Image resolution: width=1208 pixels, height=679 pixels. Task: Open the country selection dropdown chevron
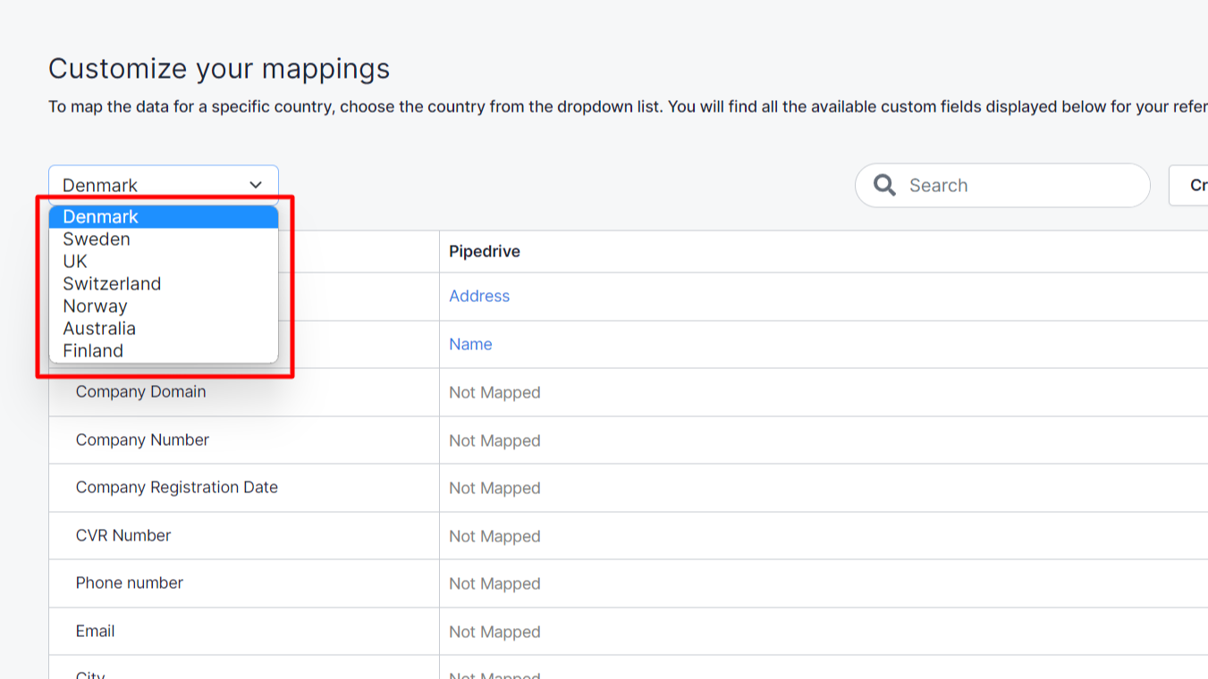click(x=254, y=184)
